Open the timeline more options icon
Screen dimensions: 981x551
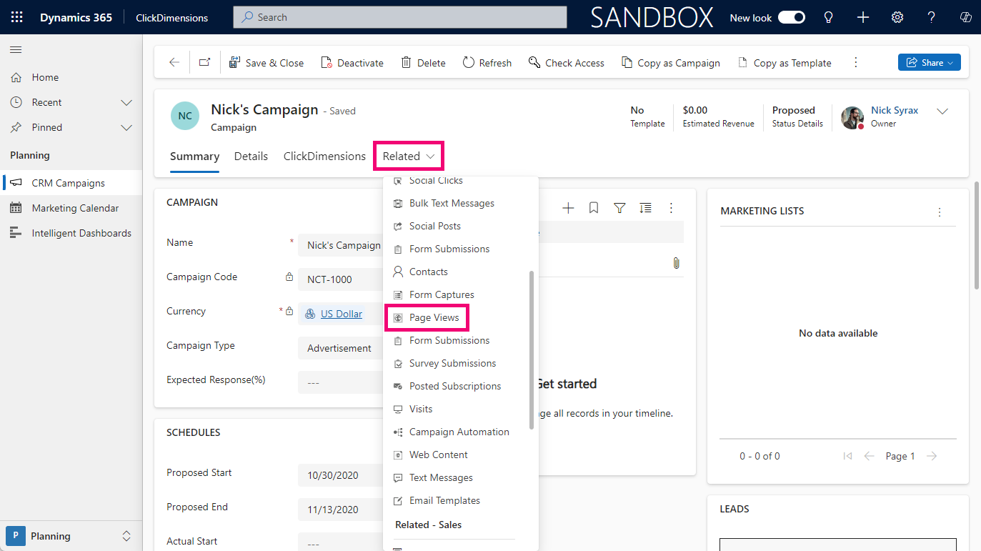coord(671,208)
